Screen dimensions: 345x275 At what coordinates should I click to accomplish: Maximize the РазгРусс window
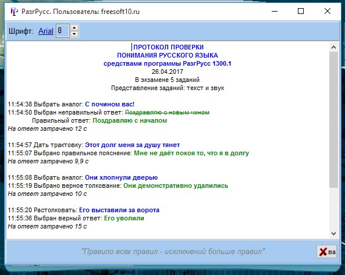[x=301, y=11]
